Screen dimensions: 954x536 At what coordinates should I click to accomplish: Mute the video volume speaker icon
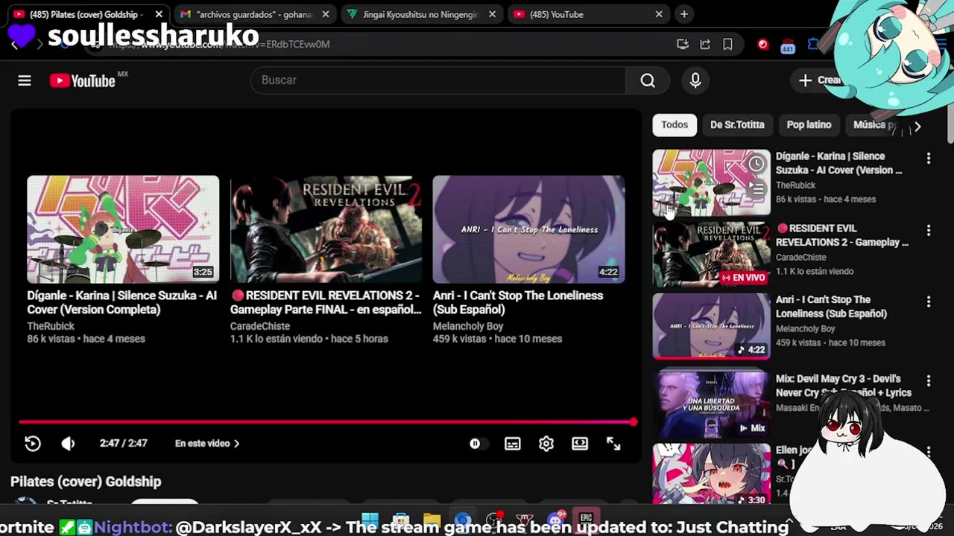coord(68,444)
